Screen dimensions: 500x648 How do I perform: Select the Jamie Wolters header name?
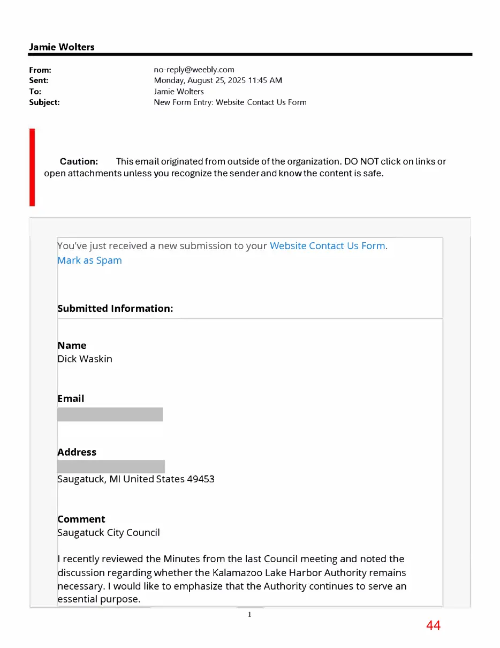62,47
